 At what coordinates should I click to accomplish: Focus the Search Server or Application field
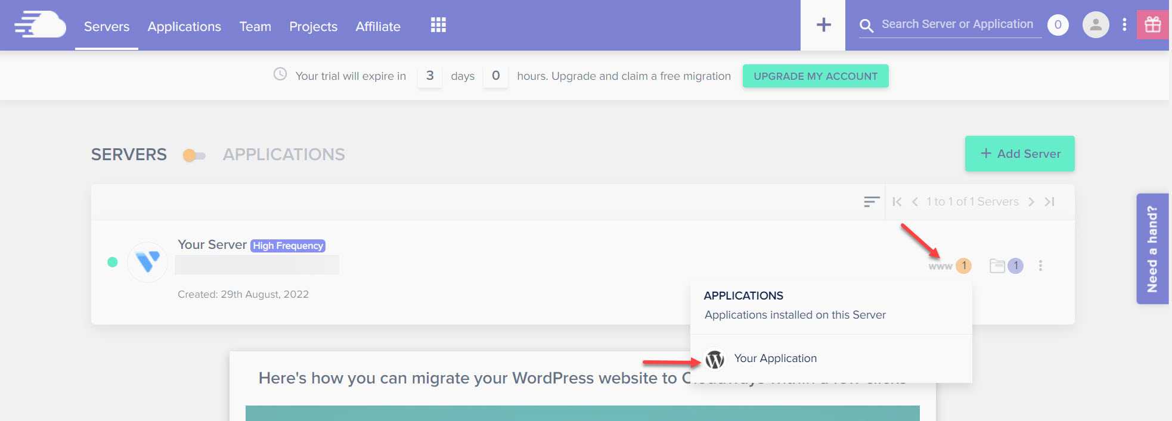click(x=957, y=24)
